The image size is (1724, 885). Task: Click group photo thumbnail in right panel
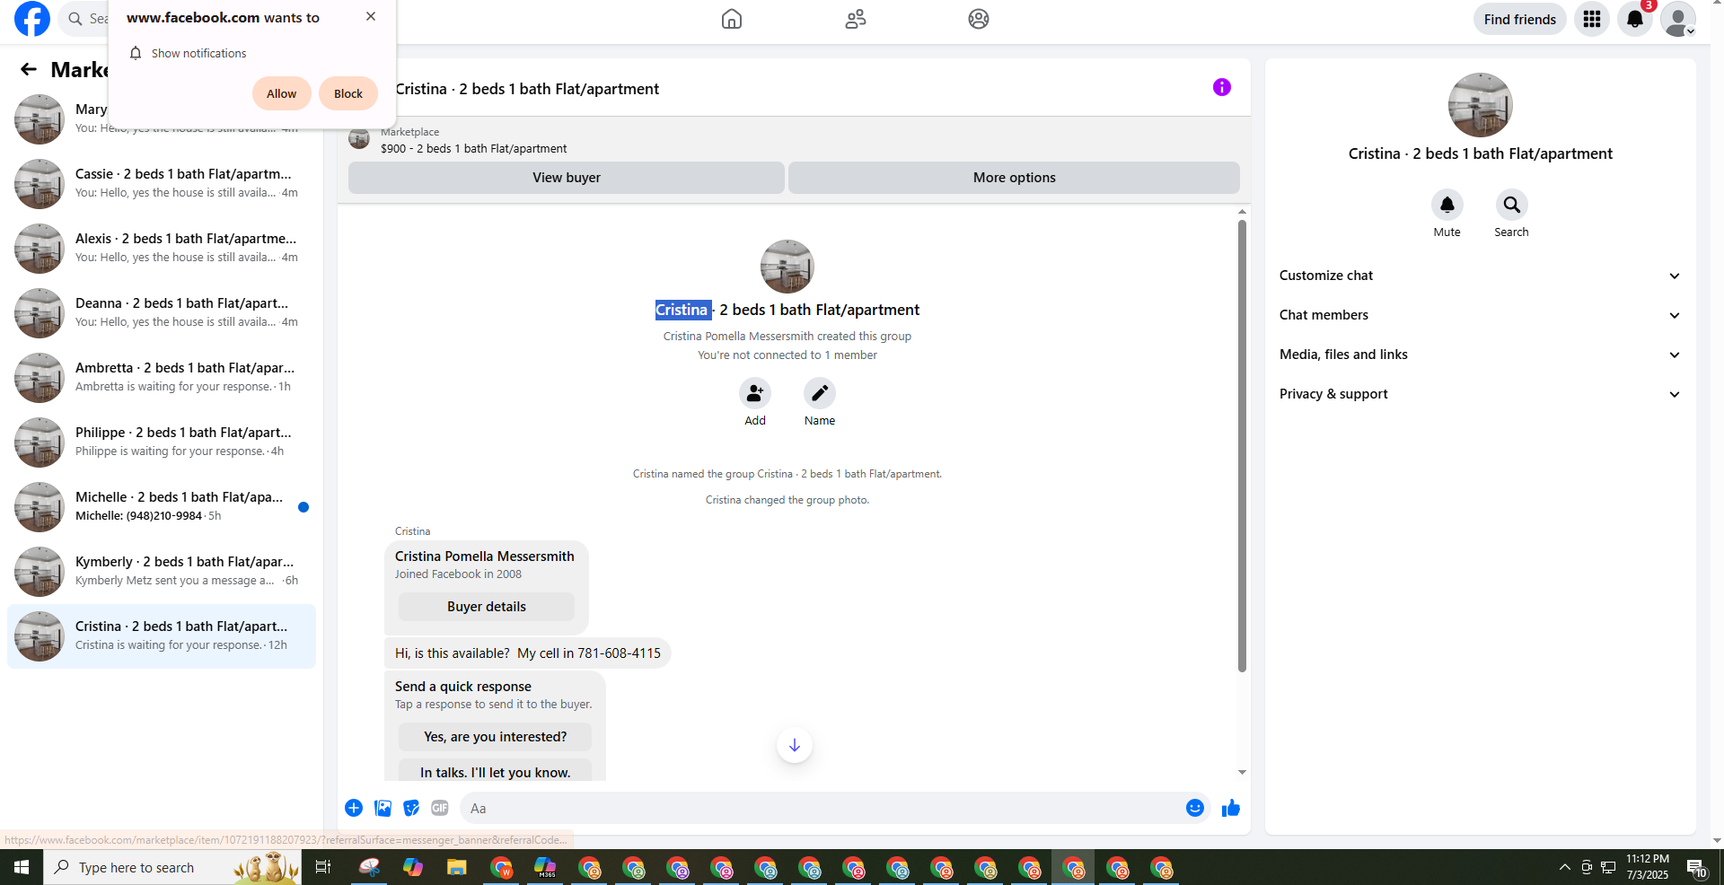click(1481, 105)
